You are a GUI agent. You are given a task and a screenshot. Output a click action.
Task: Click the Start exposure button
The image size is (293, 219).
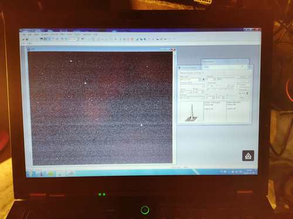tap(243, 77)
